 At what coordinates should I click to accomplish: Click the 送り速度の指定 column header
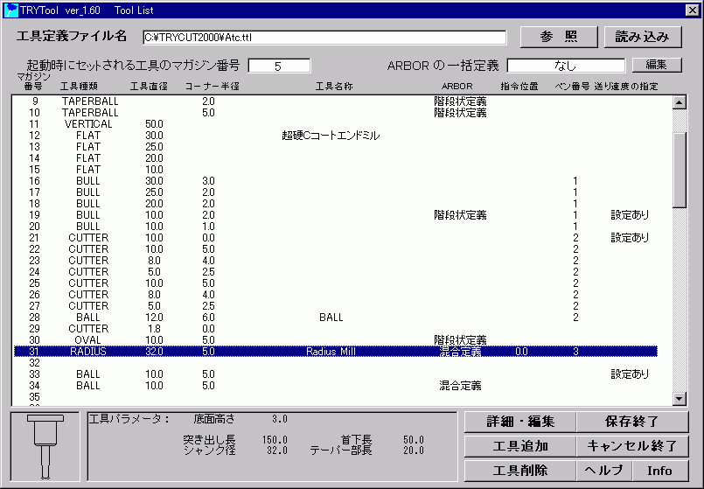coord(626,87)
